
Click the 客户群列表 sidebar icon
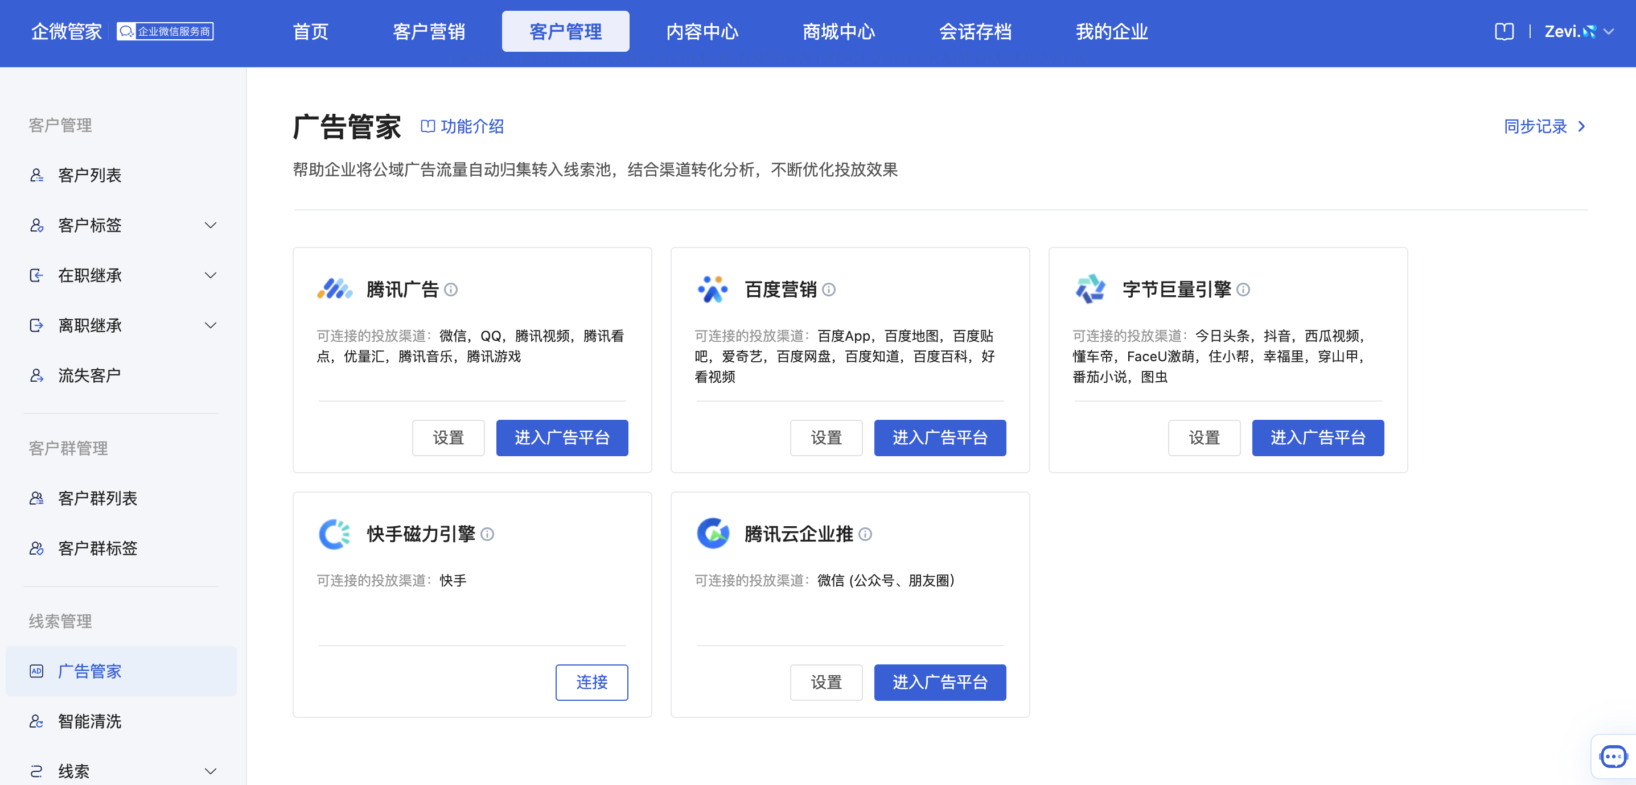[37, 498]
